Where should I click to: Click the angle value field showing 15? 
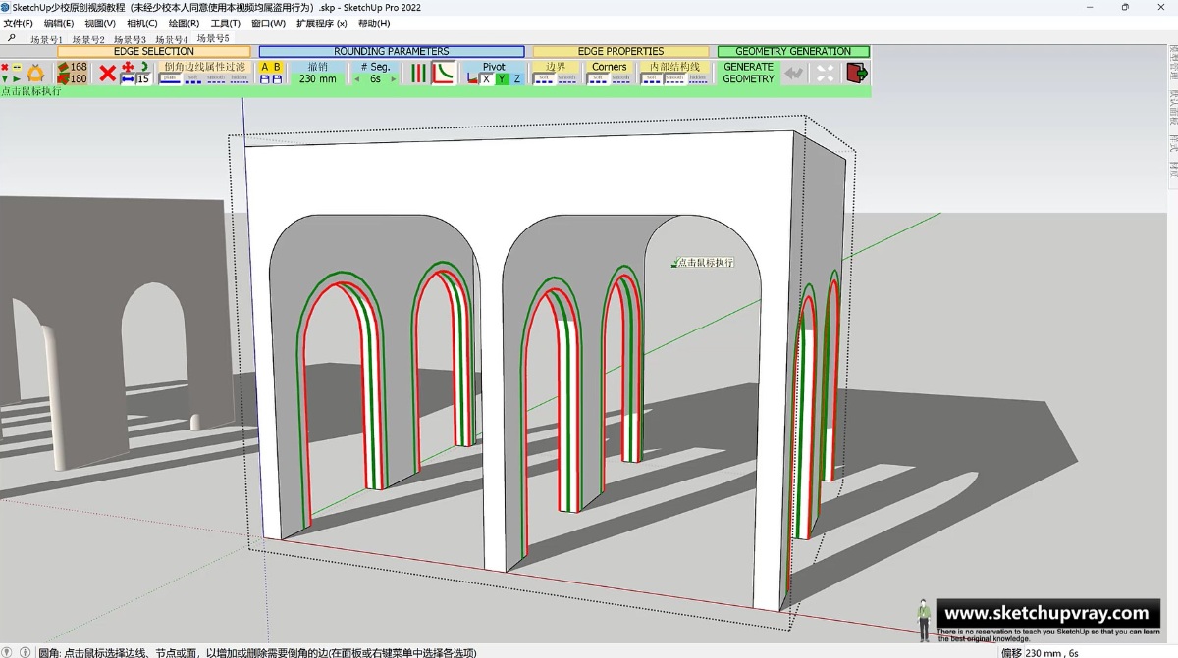pyautogui.click(x=143, y=78)
